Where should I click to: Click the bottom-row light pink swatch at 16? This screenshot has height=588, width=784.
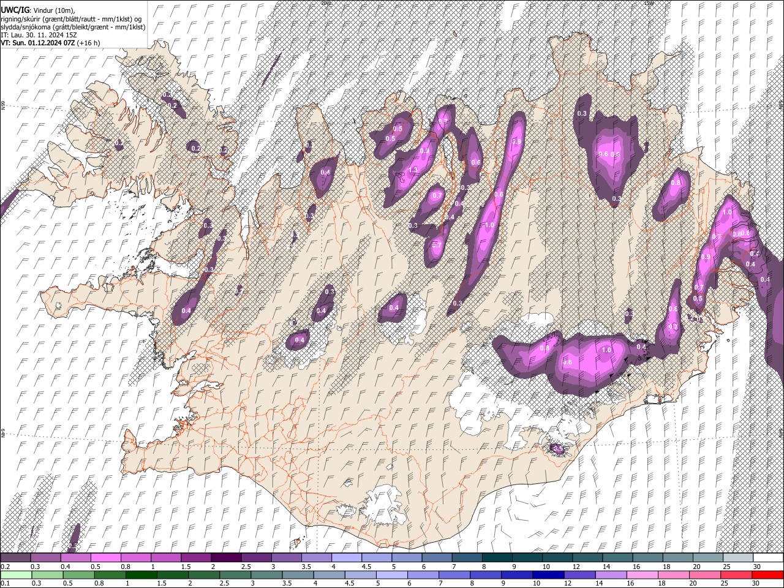pyautogui.click(x=642, y=575)
